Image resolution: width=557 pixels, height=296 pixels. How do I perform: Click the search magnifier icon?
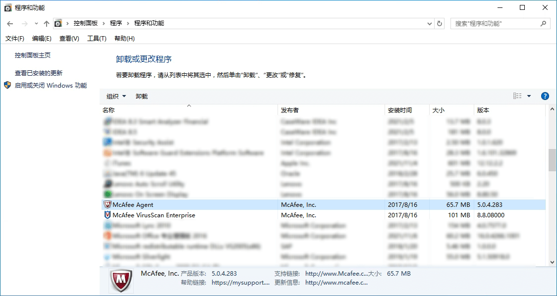tap(543, 23)
